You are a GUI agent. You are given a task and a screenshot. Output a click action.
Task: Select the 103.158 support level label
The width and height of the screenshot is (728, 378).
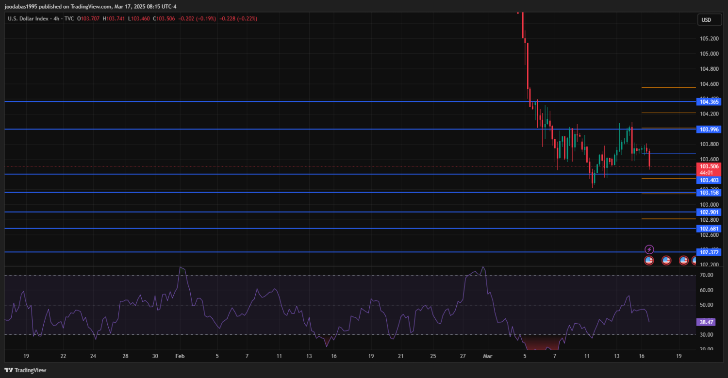pyautogui.click(x=708, y=193)
